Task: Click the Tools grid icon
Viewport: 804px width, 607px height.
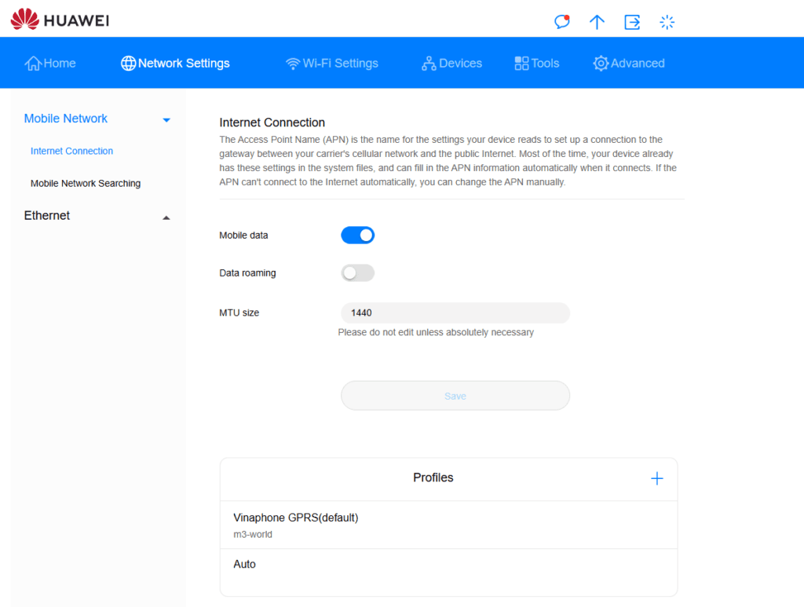Action: pyautogui.click(x=521, y=63)
